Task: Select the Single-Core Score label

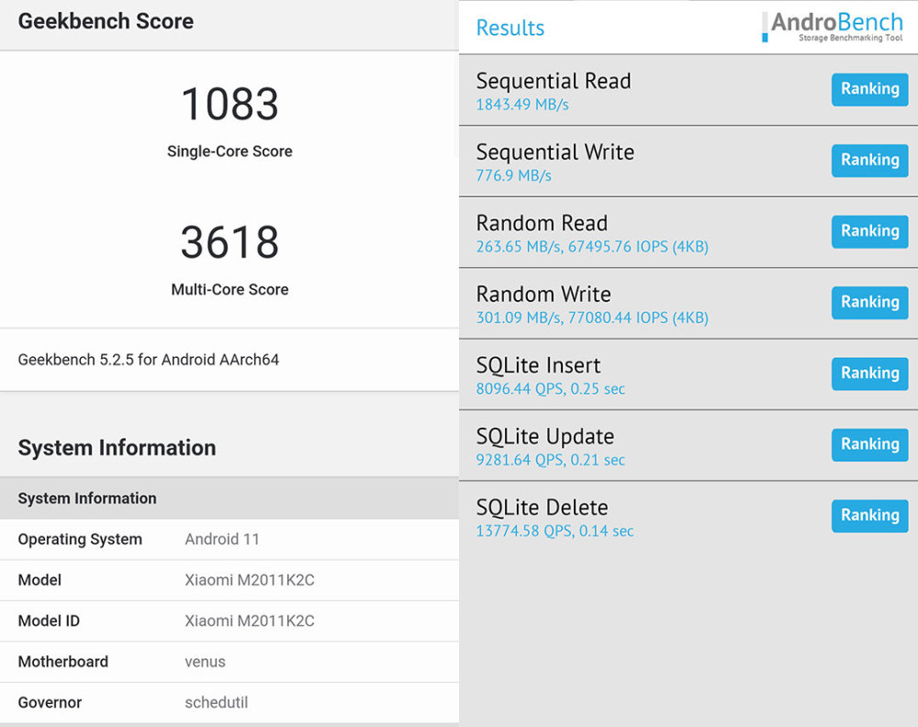Action: coord(229,151)
